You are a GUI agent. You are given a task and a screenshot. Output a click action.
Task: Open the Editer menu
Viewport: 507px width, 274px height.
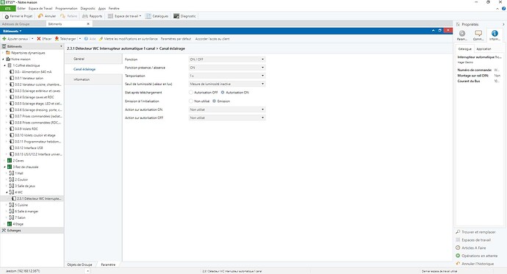click(21, 8)
